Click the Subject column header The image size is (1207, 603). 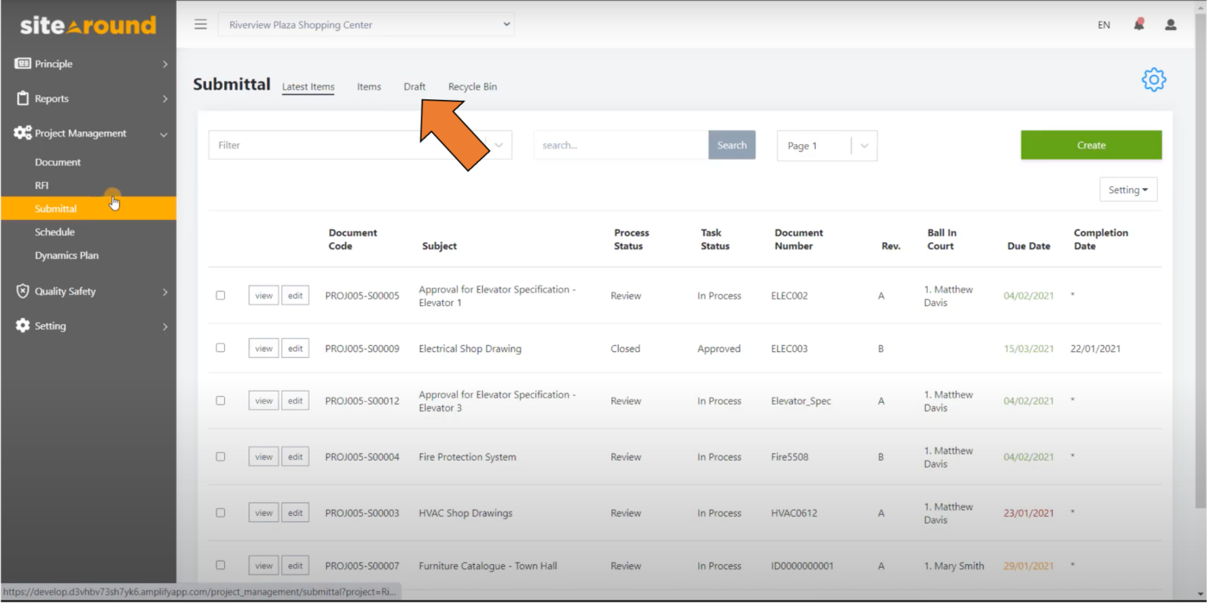click(440, 246)
